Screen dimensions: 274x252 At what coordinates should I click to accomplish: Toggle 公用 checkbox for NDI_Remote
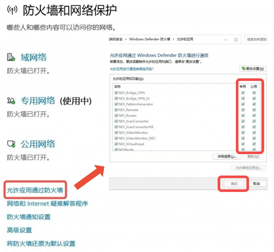click(254, 110)
